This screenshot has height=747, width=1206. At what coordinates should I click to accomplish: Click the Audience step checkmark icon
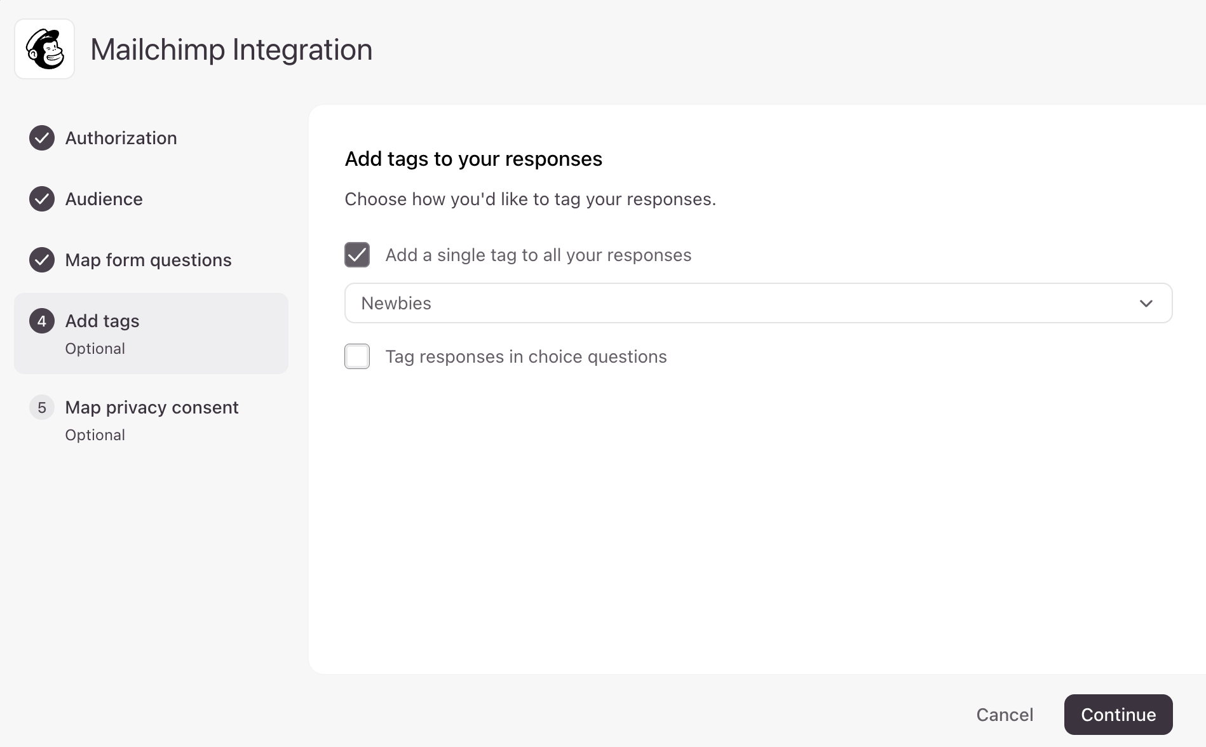pyautogui.click(x=42, y=199)
